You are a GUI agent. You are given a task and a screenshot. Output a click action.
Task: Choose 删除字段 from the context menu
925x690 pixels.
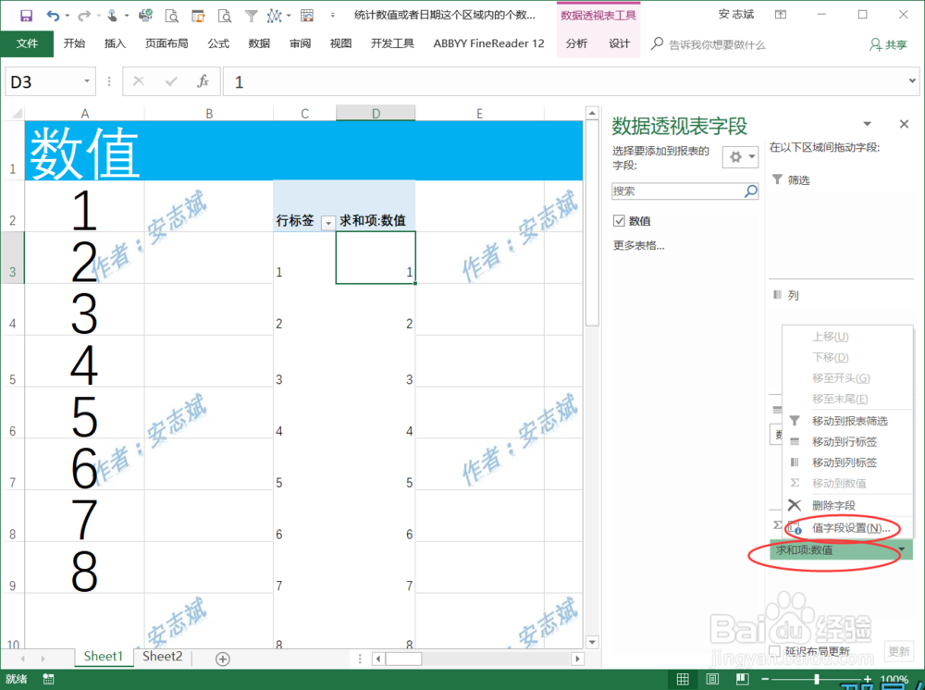847,505
